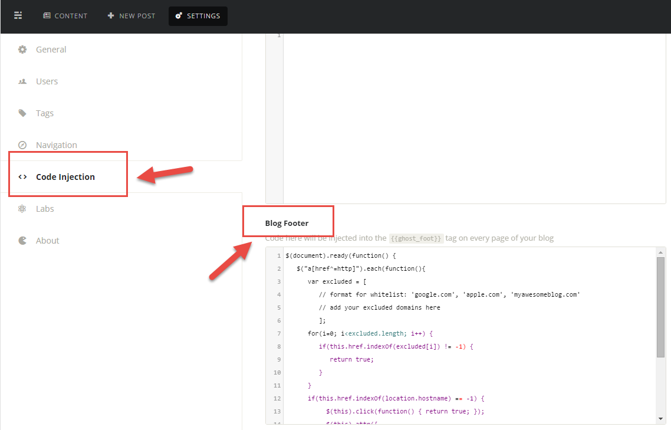This screenshot has width=671, height=430.
Task: Click scrollbar down arrow in footer editor
Action: (x=661, y=419)
